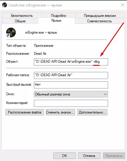Open the Предыдущие версии tab

[x=100, y=16]
